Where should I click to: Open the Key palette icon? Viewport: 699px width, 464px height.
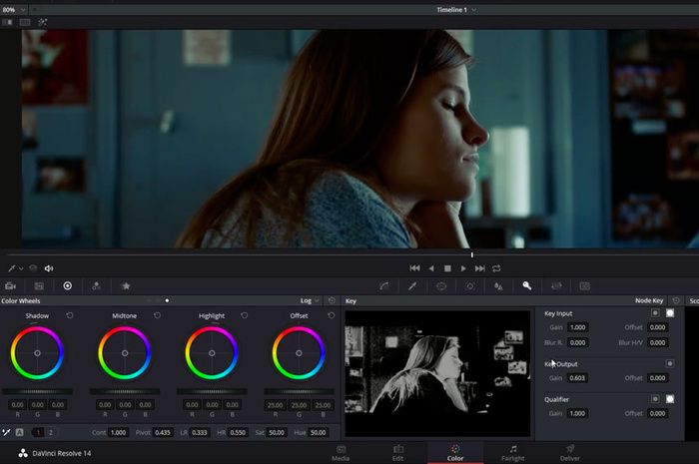[x=527, y=285]
